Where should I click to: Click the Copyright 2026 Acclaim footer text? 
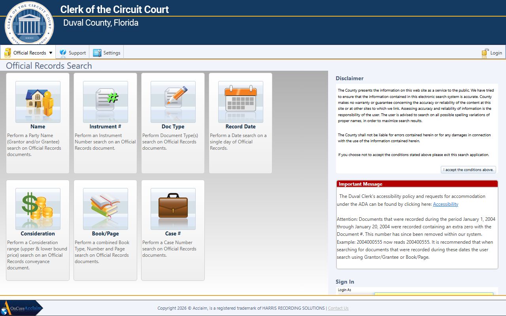click(241, 308)
